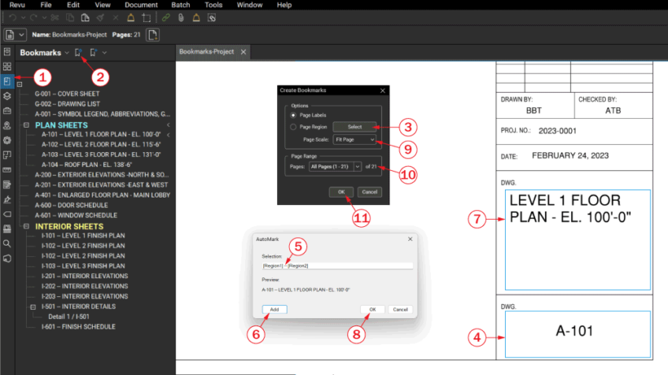Open the Page Scale Fit Page dropdown
This screenshot has height=375, width=668.
[354, 139]
